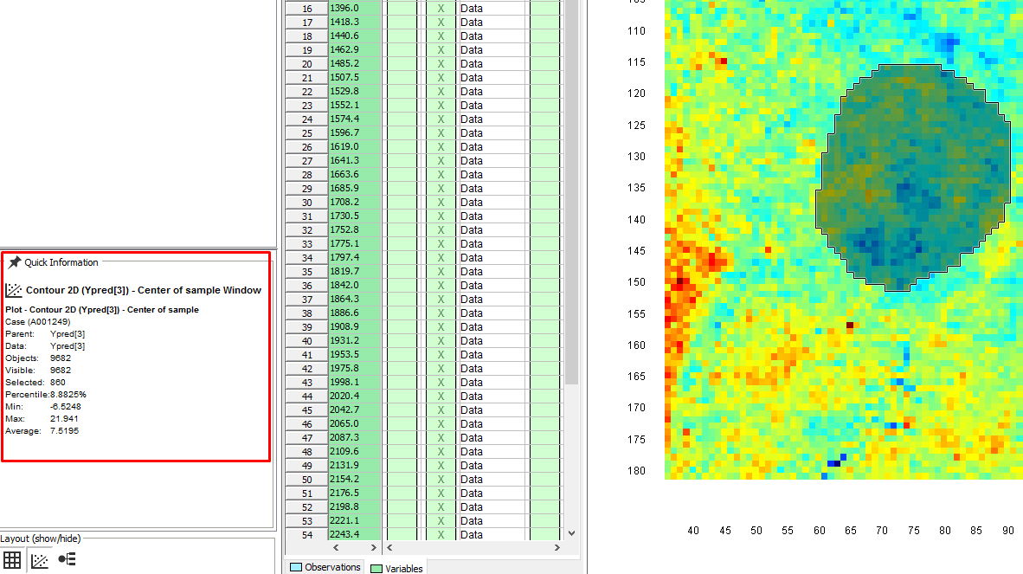Click the contour plot icon beside the window title
Viewport: 1023px width, 574px height.
[14, 291]
